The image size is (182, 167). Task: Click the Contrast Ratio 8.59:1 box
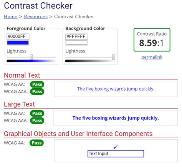click(x=152, y=40)
